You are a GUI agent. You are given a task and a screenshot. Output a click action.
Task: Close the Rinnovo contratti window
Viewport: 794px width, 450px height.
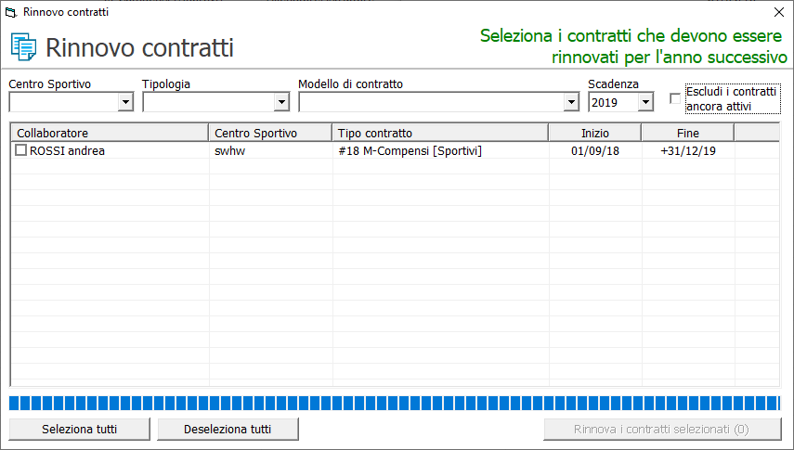pyautogui.click(x=779, y=12)
